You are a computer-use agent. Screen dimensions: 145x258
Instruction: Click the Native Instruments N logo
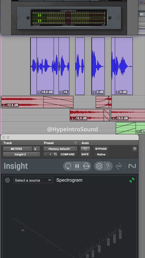pos(132,166)
